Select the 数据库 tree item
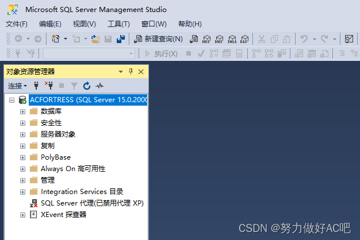This screenshot has width=360, height=240. [x=51, y=111]
